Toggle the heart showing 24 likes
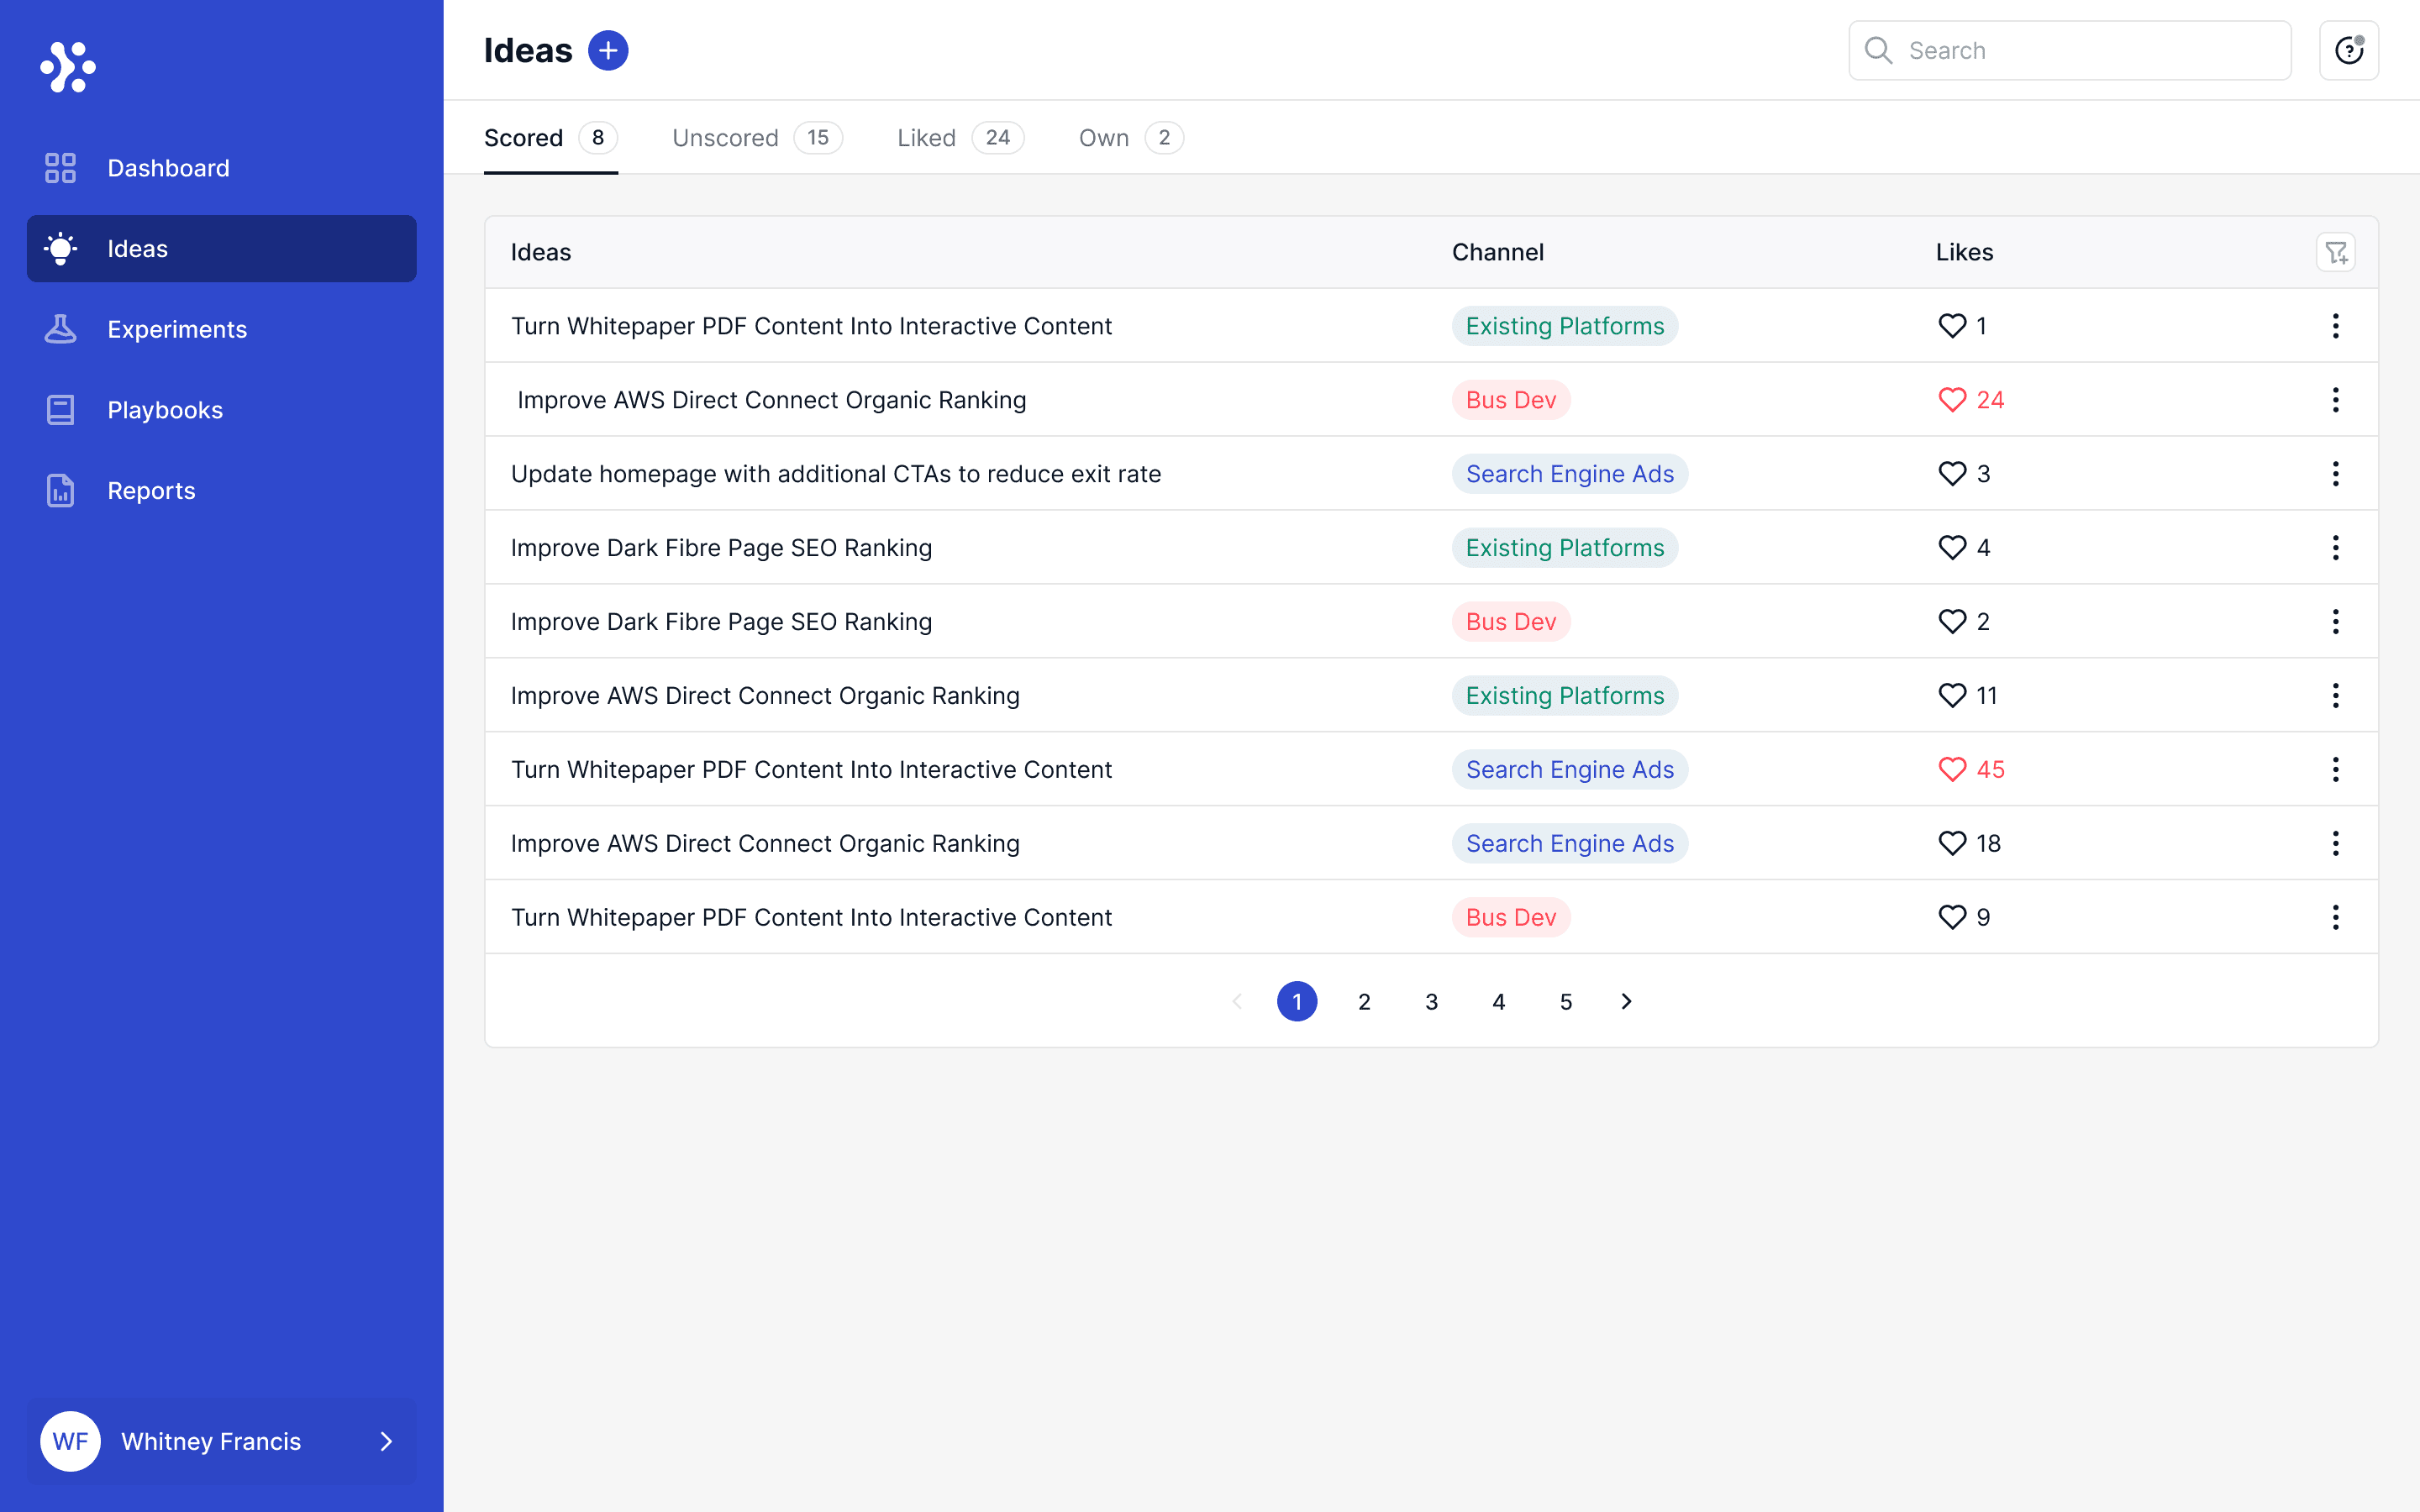Screen dimensions: 2420x1512 1952,400
